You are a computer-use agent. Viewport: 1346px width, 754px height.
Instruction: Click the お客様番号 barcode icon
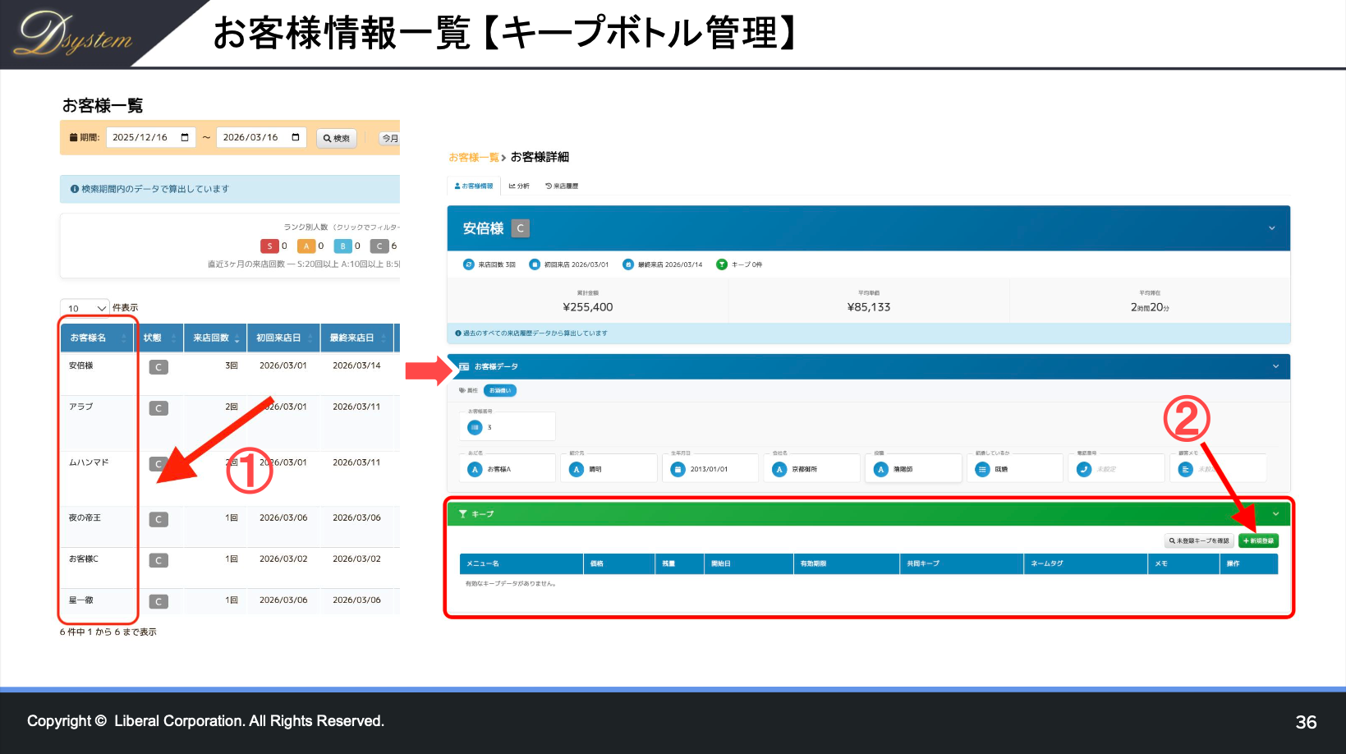click(x=475, y=427)
